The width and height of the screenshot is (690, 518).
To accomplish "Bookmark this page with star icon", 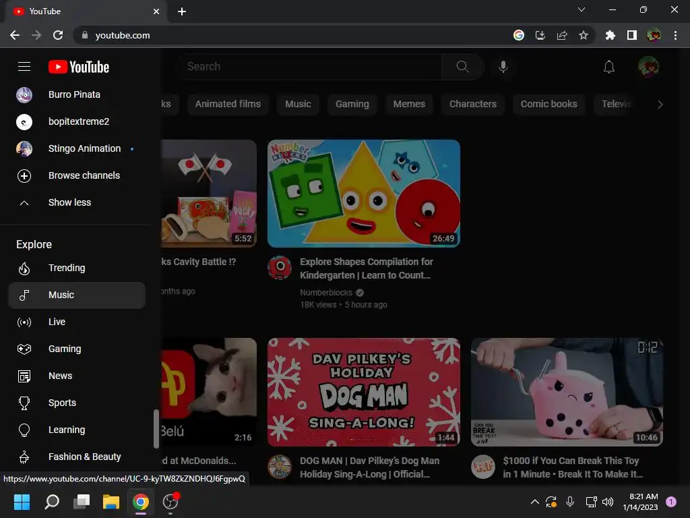I will tap(584, 35).
